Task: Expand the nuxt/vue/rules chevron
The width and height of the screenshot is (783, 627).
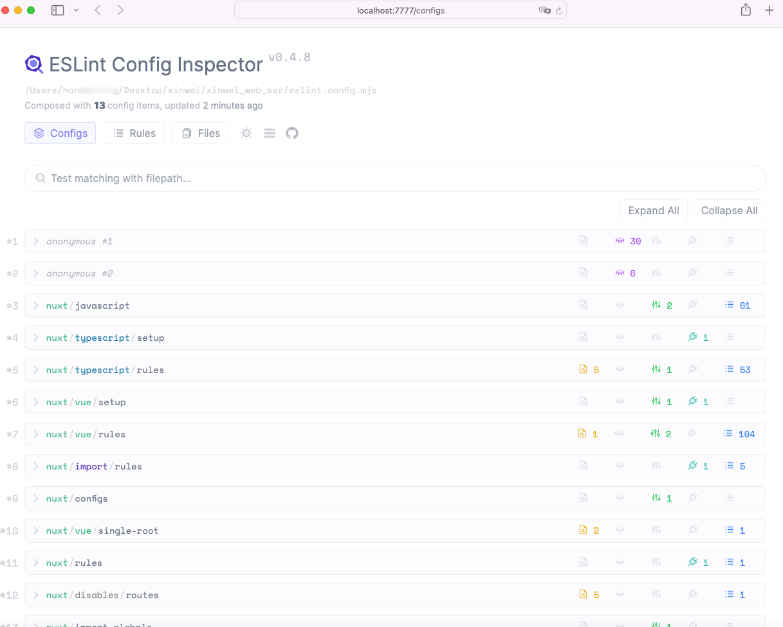Action: [x=36, y=434]
